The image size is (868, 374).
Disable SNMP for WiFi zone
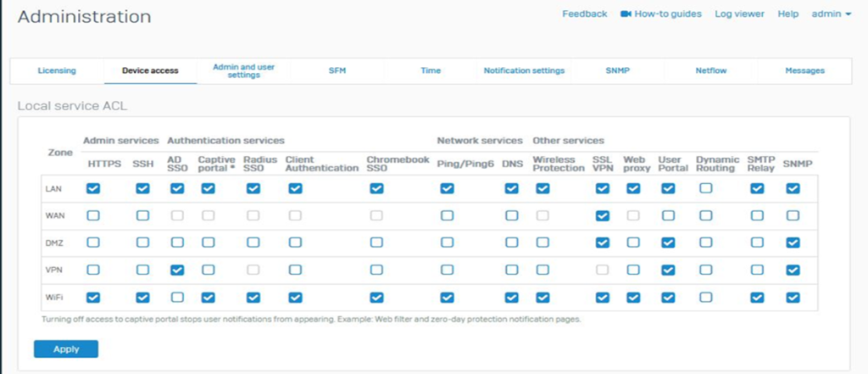tap(793, 298)
